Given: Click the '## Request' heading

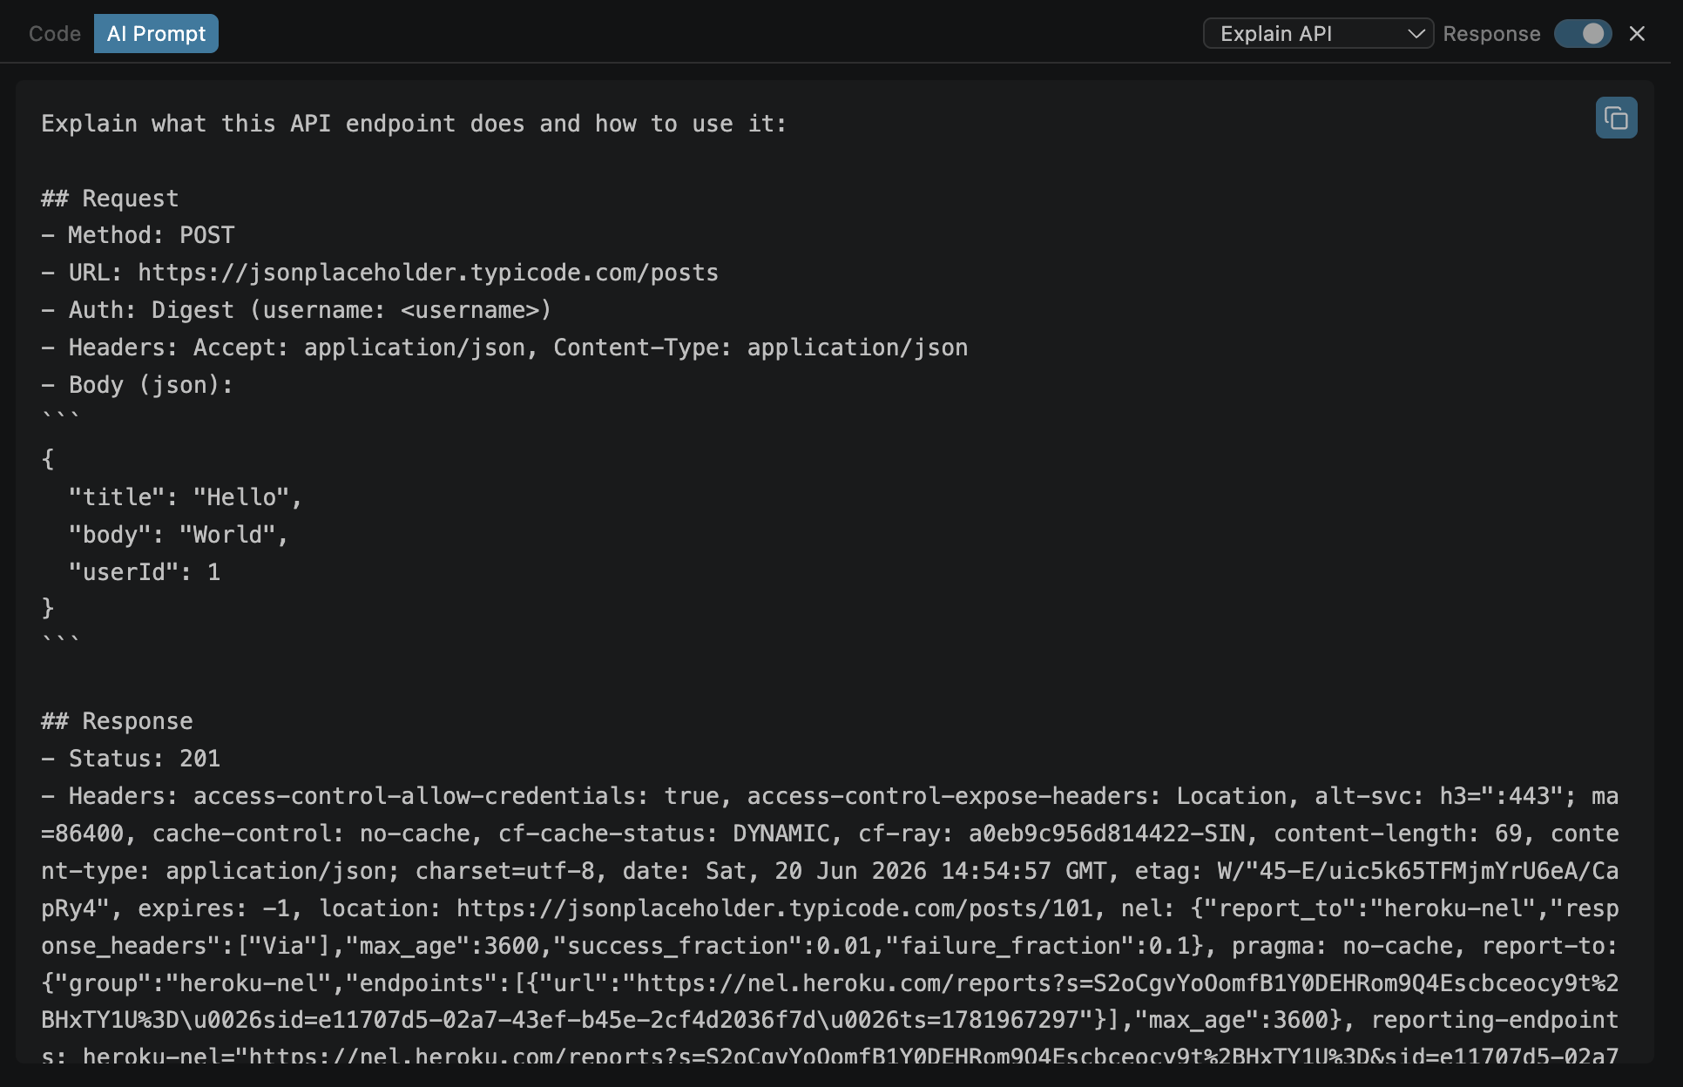Looking at the screenshot, I should (110, 199).
